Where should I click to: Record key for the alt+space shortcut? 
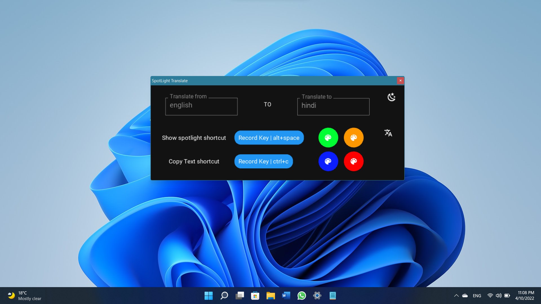click(x=269, y=138)
